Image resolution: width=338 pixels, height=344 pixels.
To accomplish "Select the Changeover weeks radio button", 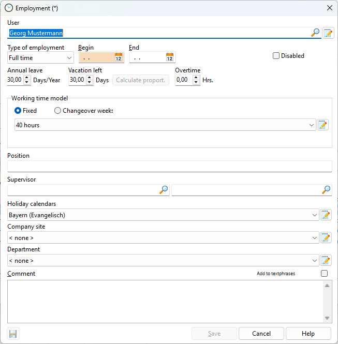I will pyautogui.click(x=57, y=111).
